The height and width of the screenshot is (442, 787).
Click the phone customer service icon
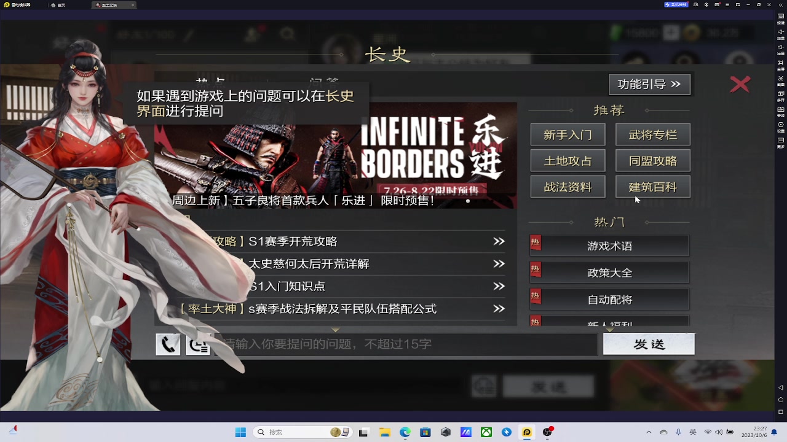coord(168,344)
